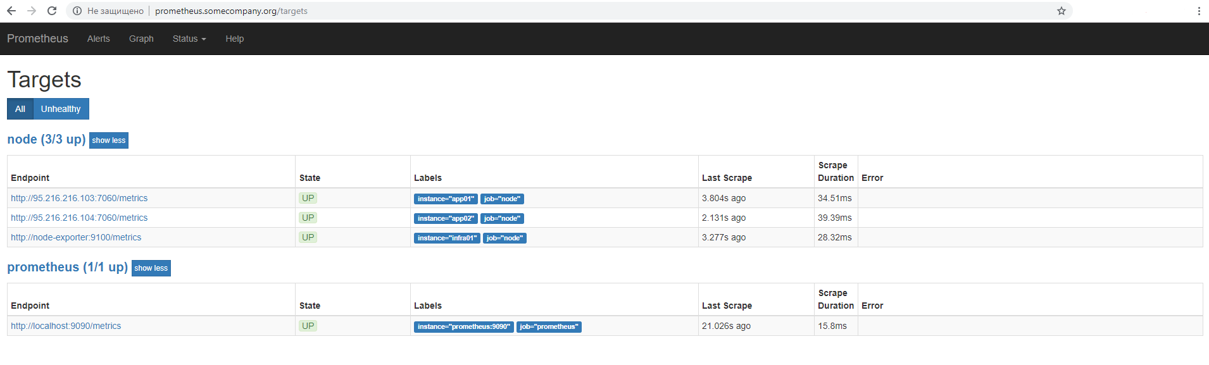Click Endpoint column header in node table
Screen dimensions: 1209x365
pos(30,178)
